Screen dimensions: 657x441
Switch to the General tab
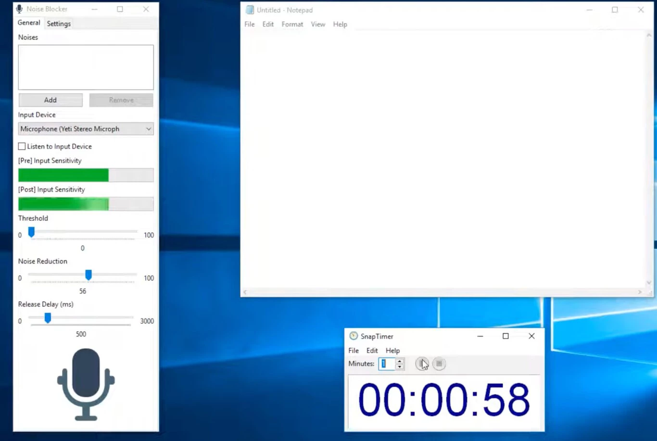click(x=29, y=23)
